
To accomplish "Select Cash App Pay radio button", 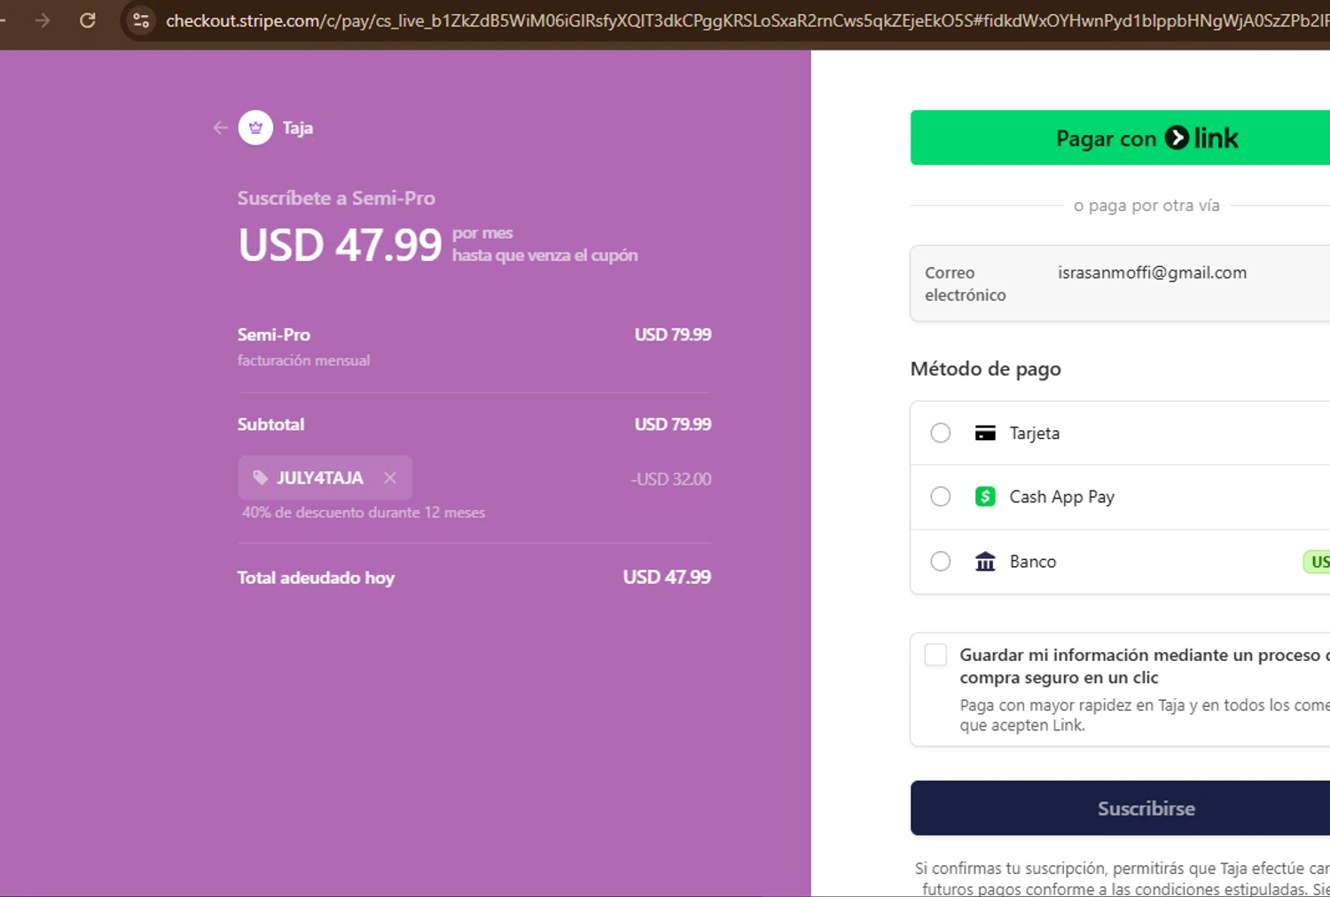I will (x=941, y=497).
